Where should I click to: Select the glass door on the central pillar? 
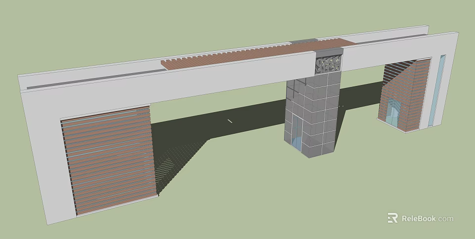click(x=296, y=132)
